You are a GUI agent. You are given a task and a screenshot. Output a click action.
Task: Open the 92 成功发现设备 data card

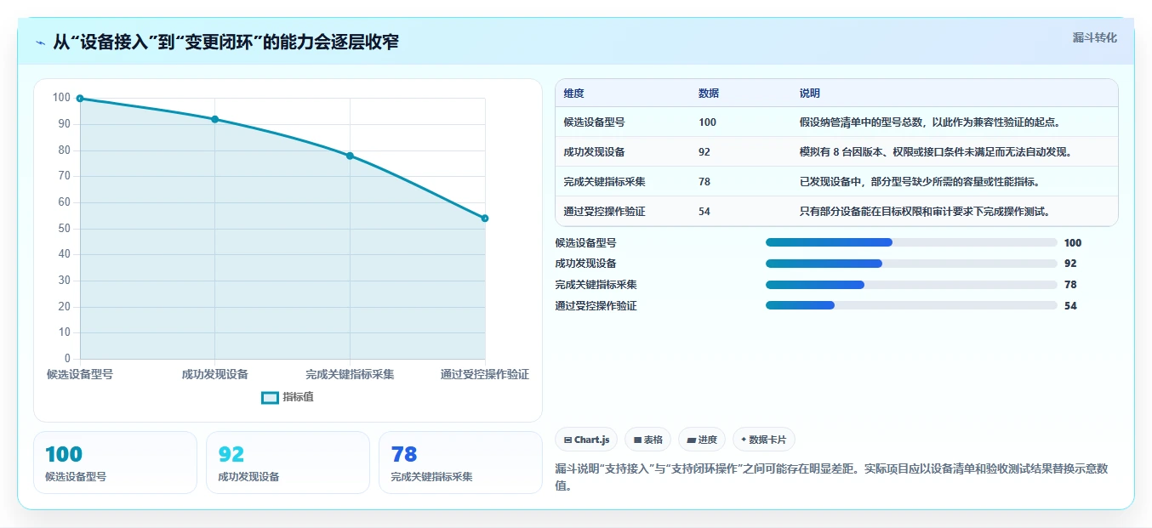[x=288, y=463]
